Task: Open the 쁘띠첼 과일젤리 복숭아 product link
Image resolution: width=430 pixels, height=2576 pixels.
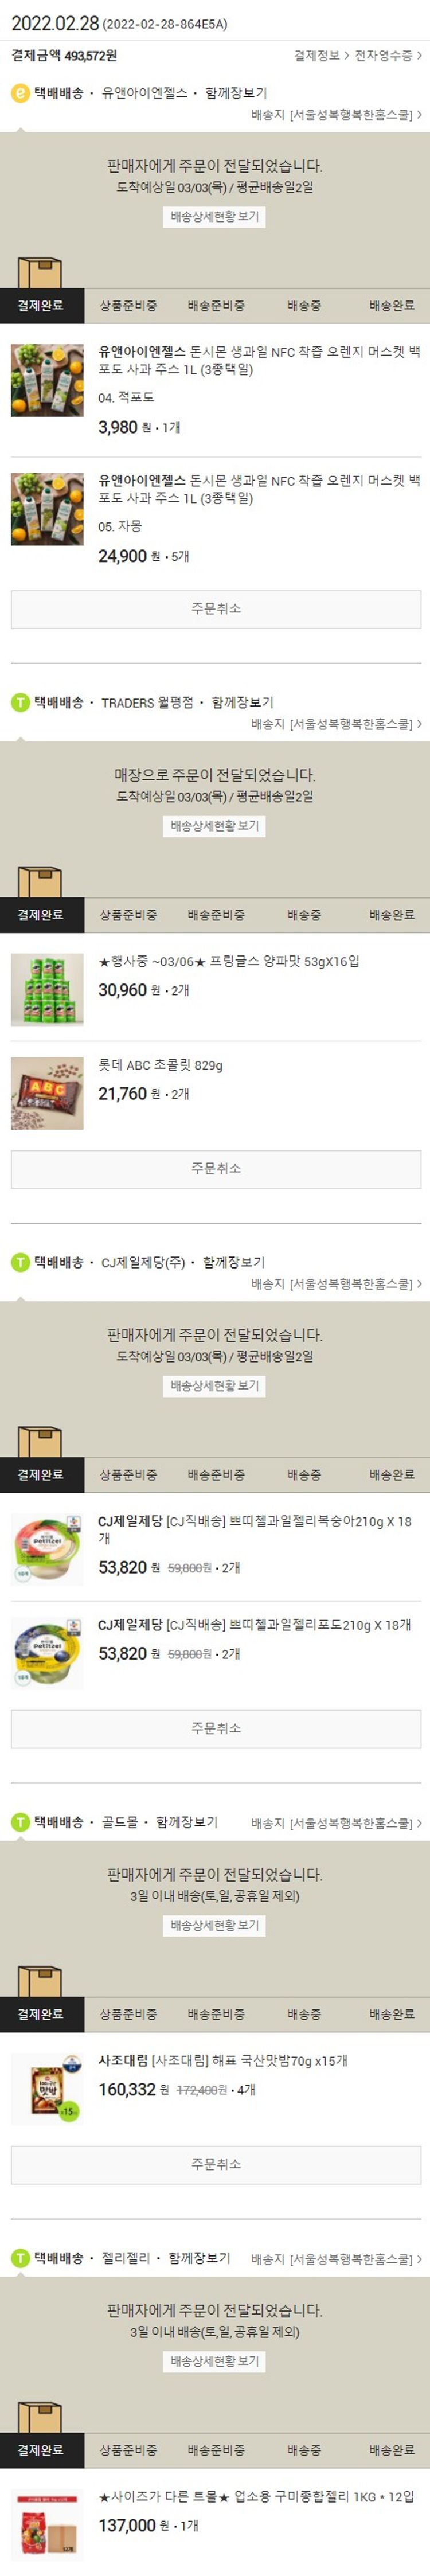Action: pyautogui.click(x=255, y=1530)
